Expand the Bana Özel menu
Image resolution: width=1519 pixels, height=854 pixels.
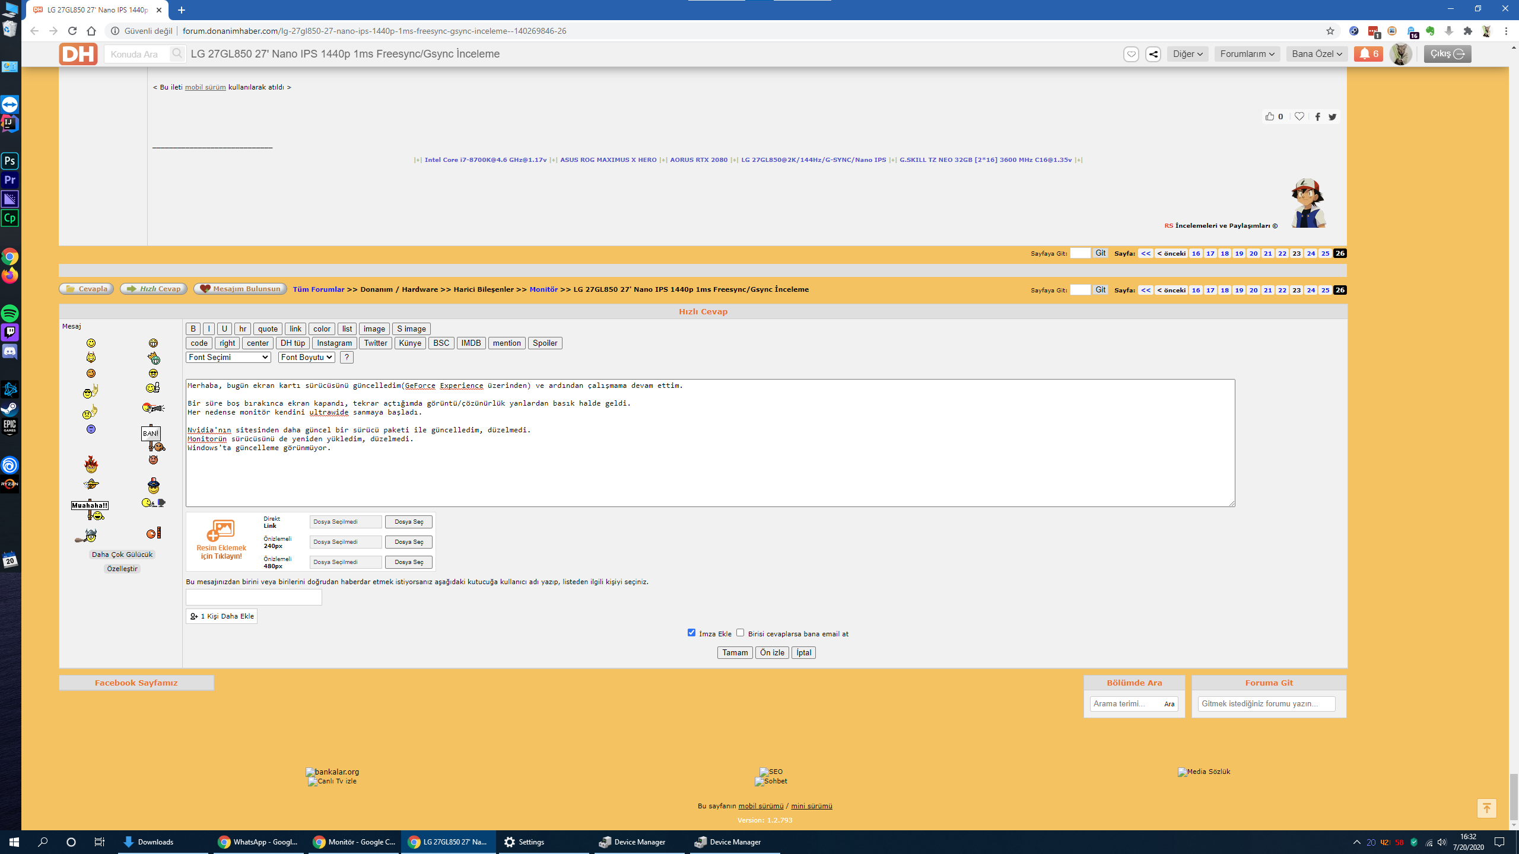(1317, 54)
